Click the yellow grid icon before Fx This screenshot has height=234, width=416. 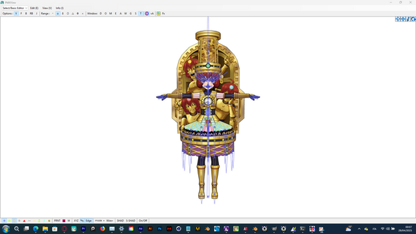(x=159, y=14)
